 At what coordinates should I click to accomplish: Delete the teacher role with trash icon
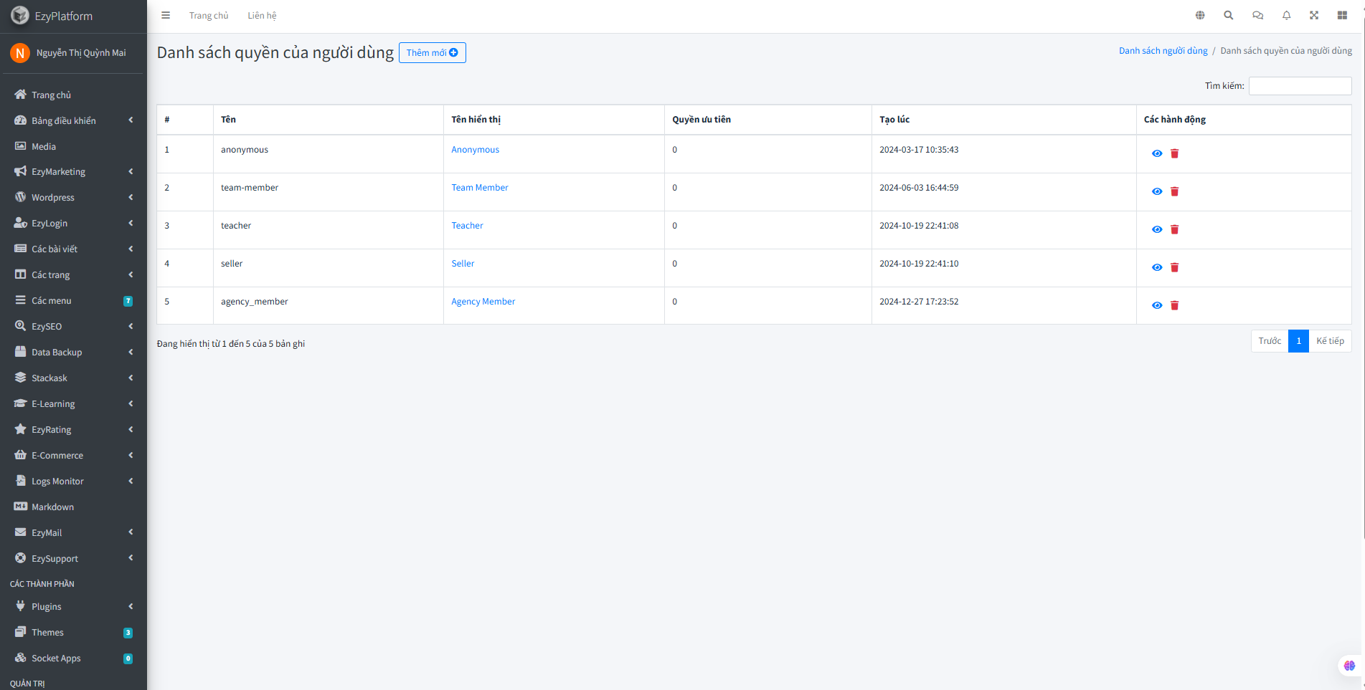[1175, 229]
